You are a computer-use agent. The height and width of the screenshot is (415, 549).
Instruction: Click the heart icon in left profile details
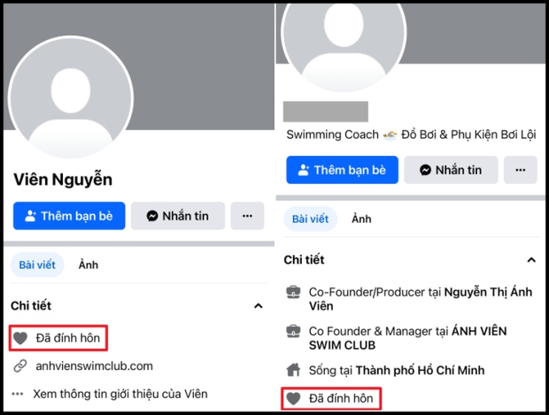pos(19,337)
